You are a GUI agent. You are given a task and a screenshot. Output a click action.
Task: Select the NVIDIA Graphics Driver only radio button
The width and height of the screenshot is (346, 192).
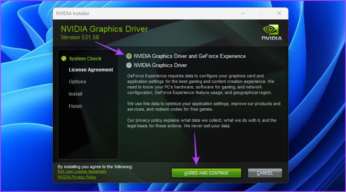[x=129, y=65]
